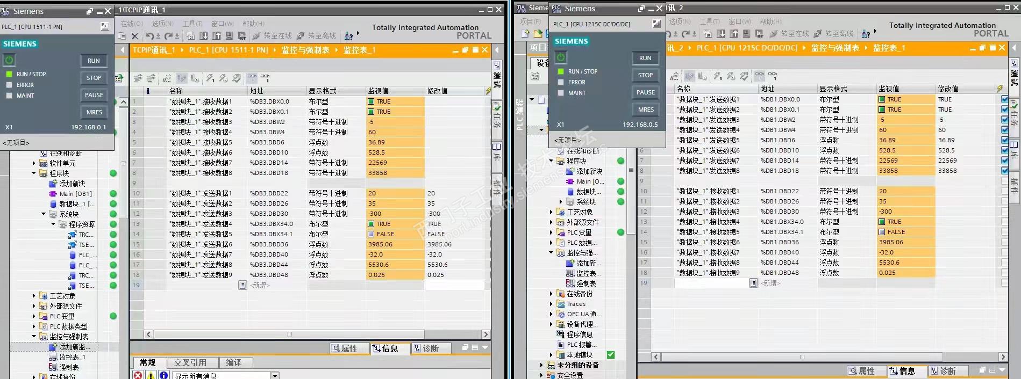Screen dimensions: 1021x379
Task: Click download to device icon in right TIA toolbar
Action: [721, 34]
